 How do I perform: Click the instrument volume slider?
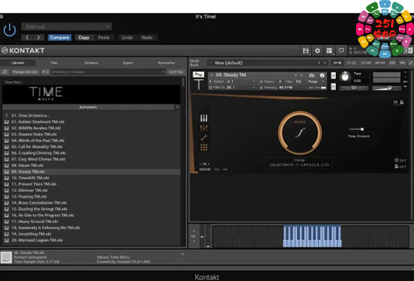click(x=387, y=88)
